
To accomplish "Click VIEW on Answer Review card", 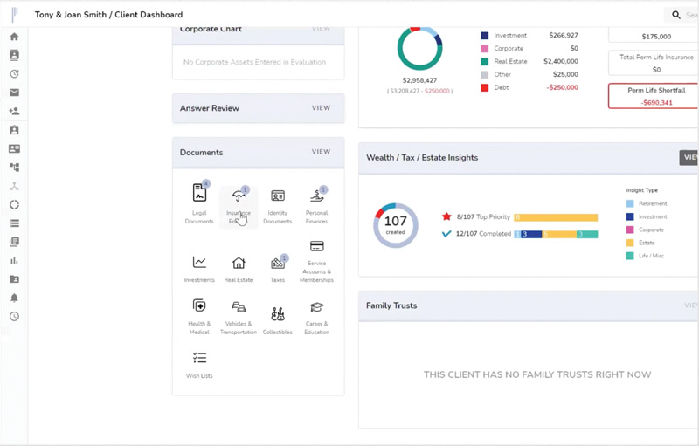I will pyautogui.click(x=321, y=107).
